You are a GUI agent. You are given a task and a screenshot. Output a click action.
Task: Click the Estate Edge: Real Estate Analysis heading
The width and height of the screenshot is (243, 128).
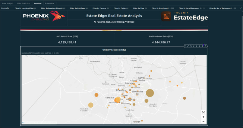tap(114, 16)
